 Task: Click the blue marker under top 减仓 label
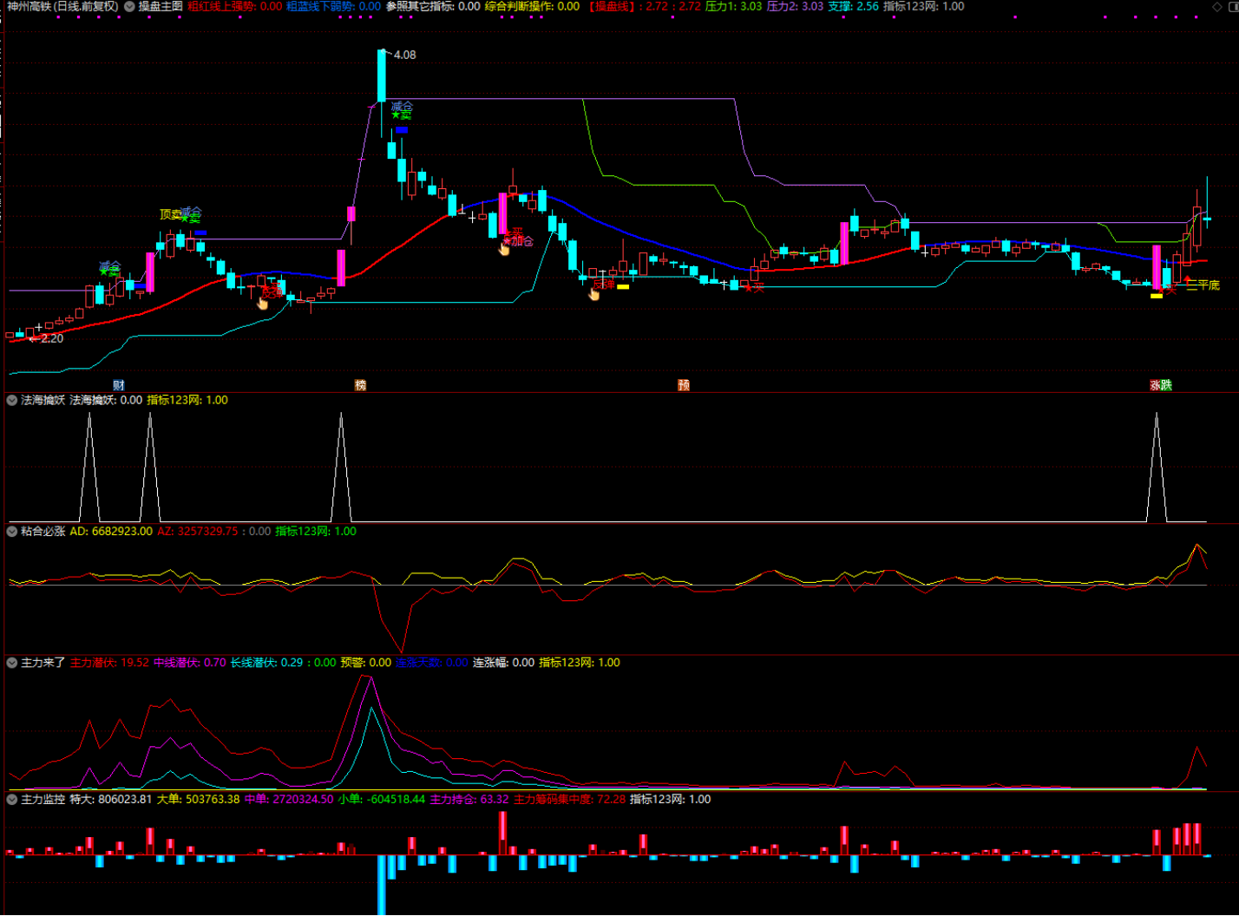click(401, 130)
